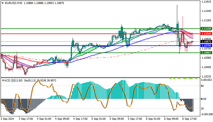Select the 1.10235 price scale value
Screen dimensions: 213x122
pos(206,77)
